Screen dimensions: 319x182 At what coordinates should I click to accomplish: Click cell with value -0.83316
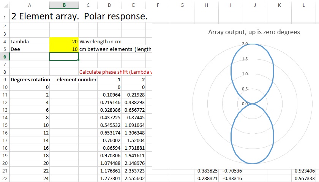click(231, 178)
